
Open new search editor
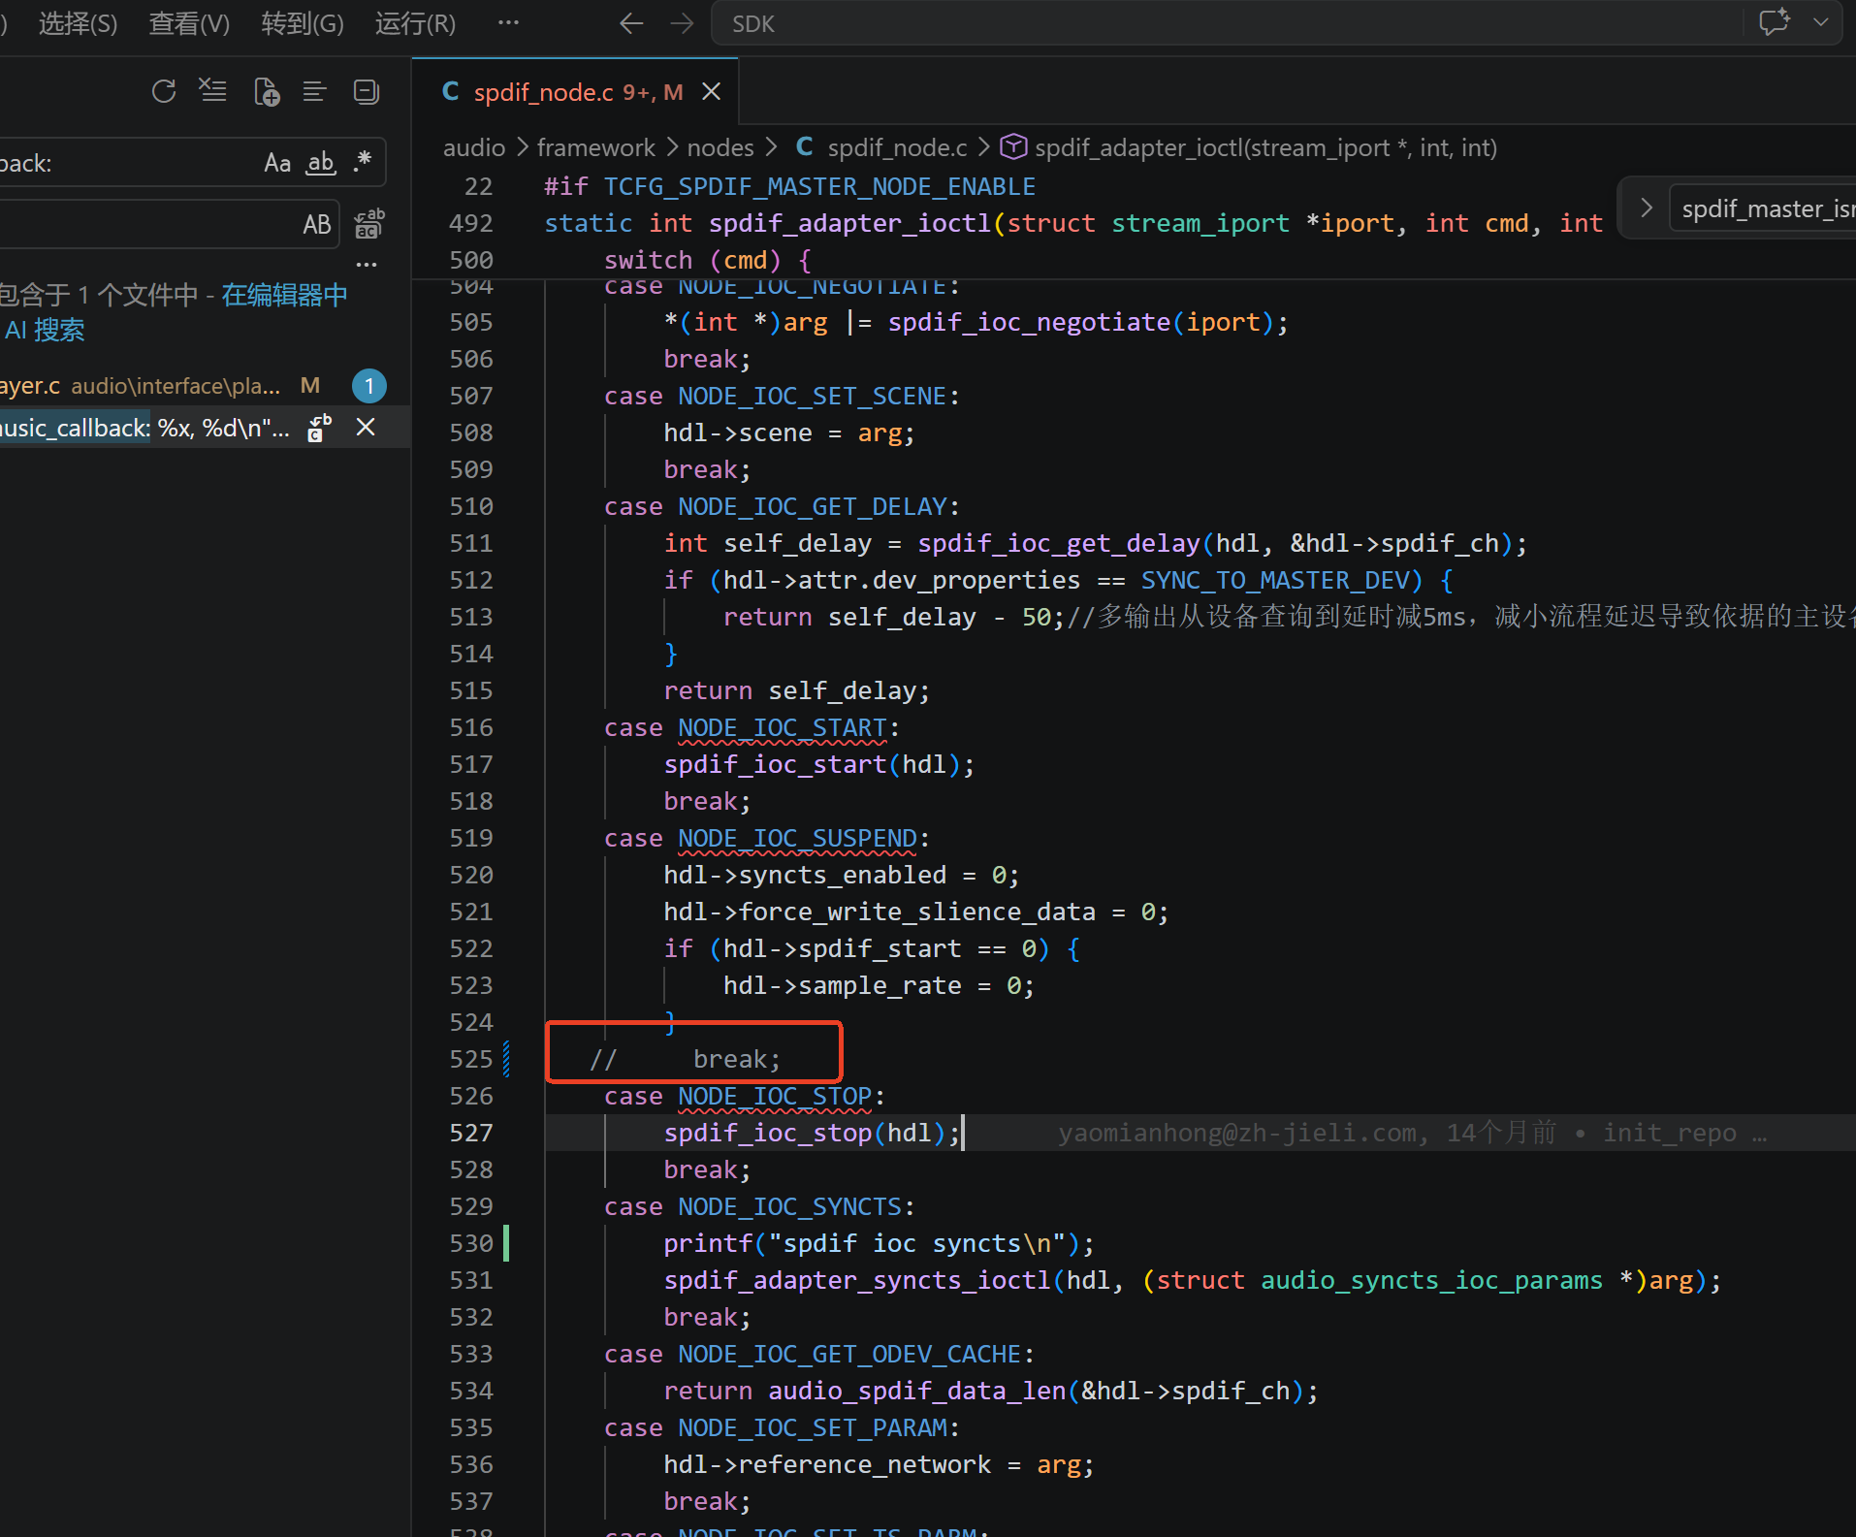[266, 91]
